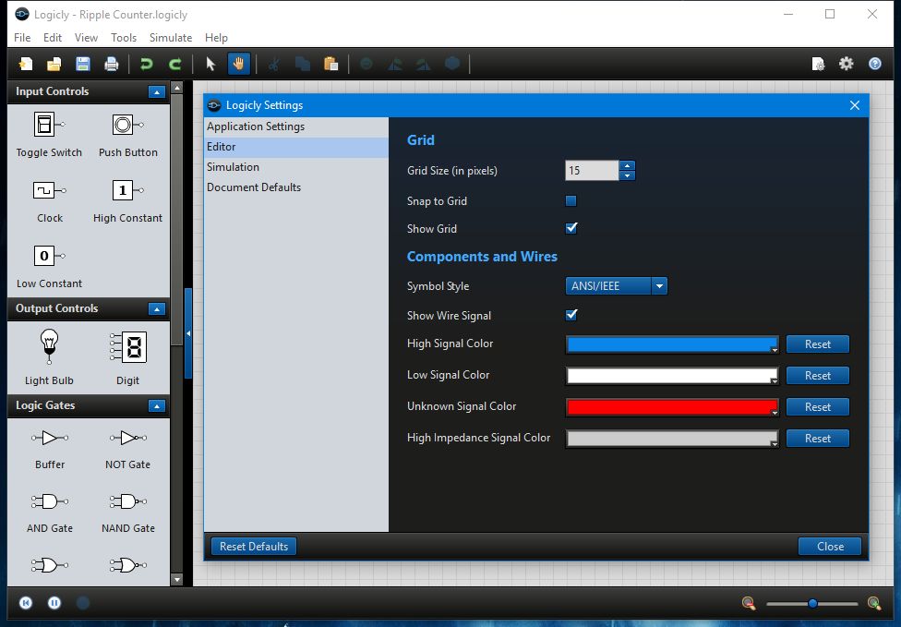
Task: Click the zoom slider handle
Action: (812, 603)
